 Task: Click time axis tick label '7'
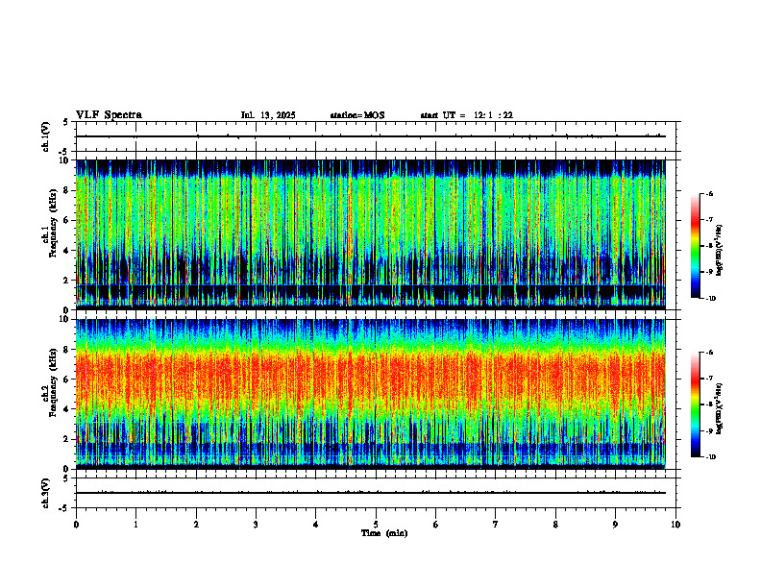click(496, 525)
